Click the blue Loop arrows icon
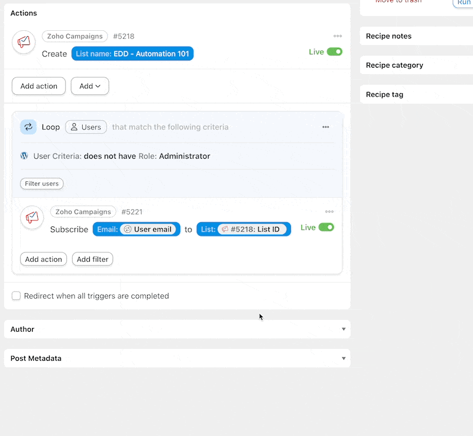The image size is (473, 436). click(28, 127)
